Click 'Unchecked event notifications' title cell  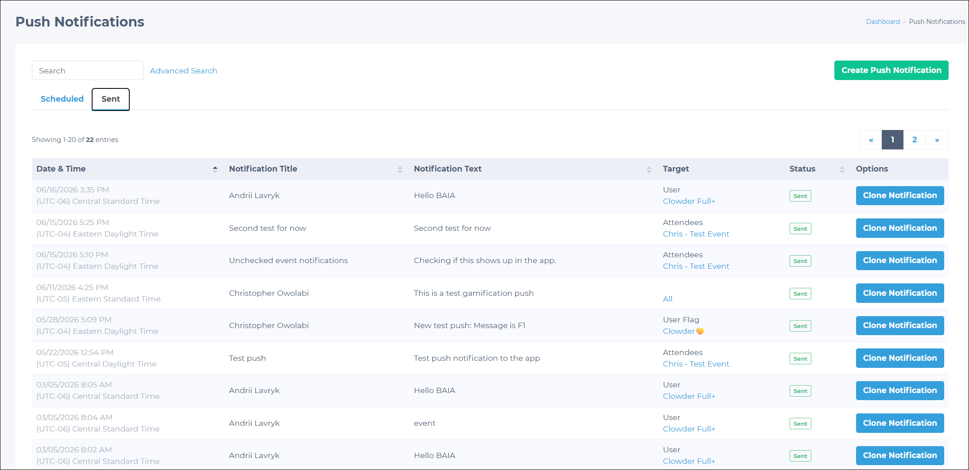point(288,260)
